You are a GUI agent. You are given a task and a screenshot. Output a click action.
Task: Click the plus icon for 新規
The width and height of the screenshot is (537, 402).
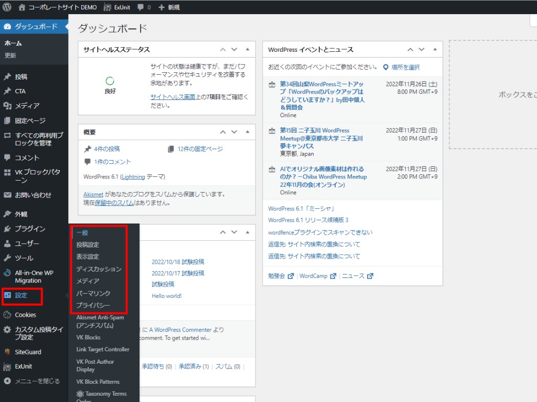[x=161, y=7]
